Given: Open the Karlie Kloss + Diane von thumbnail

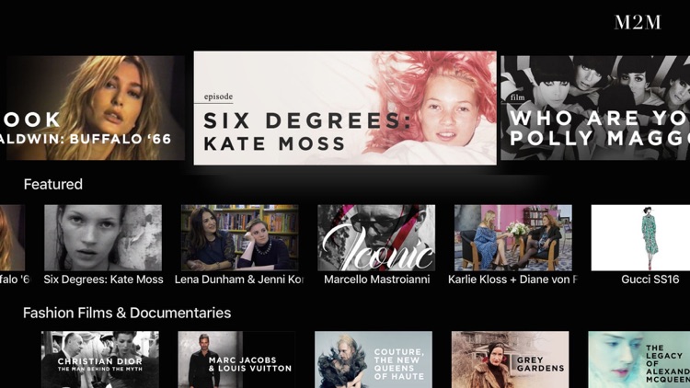Looking at the screenshot, I should point(513,237).
